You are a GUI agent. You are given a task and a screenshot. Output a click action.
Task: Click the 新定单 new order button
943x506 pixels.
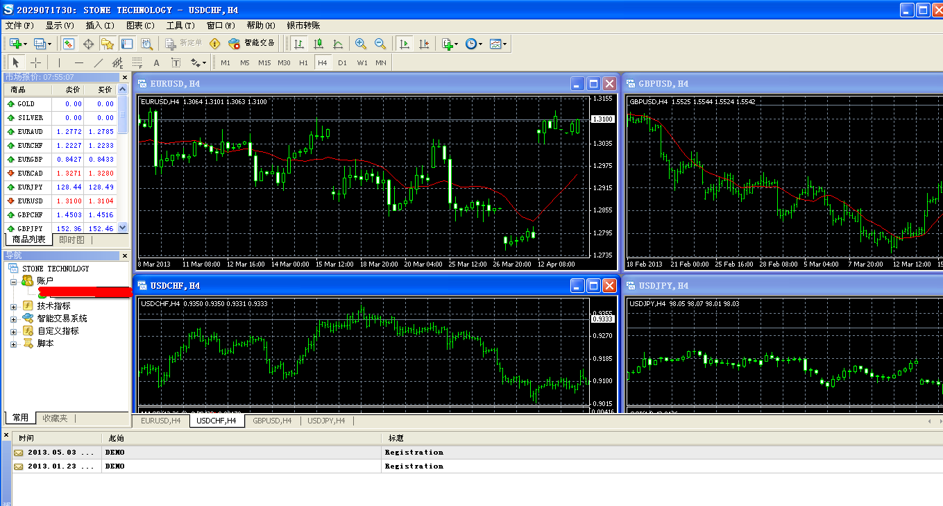[x=185, y=43]
